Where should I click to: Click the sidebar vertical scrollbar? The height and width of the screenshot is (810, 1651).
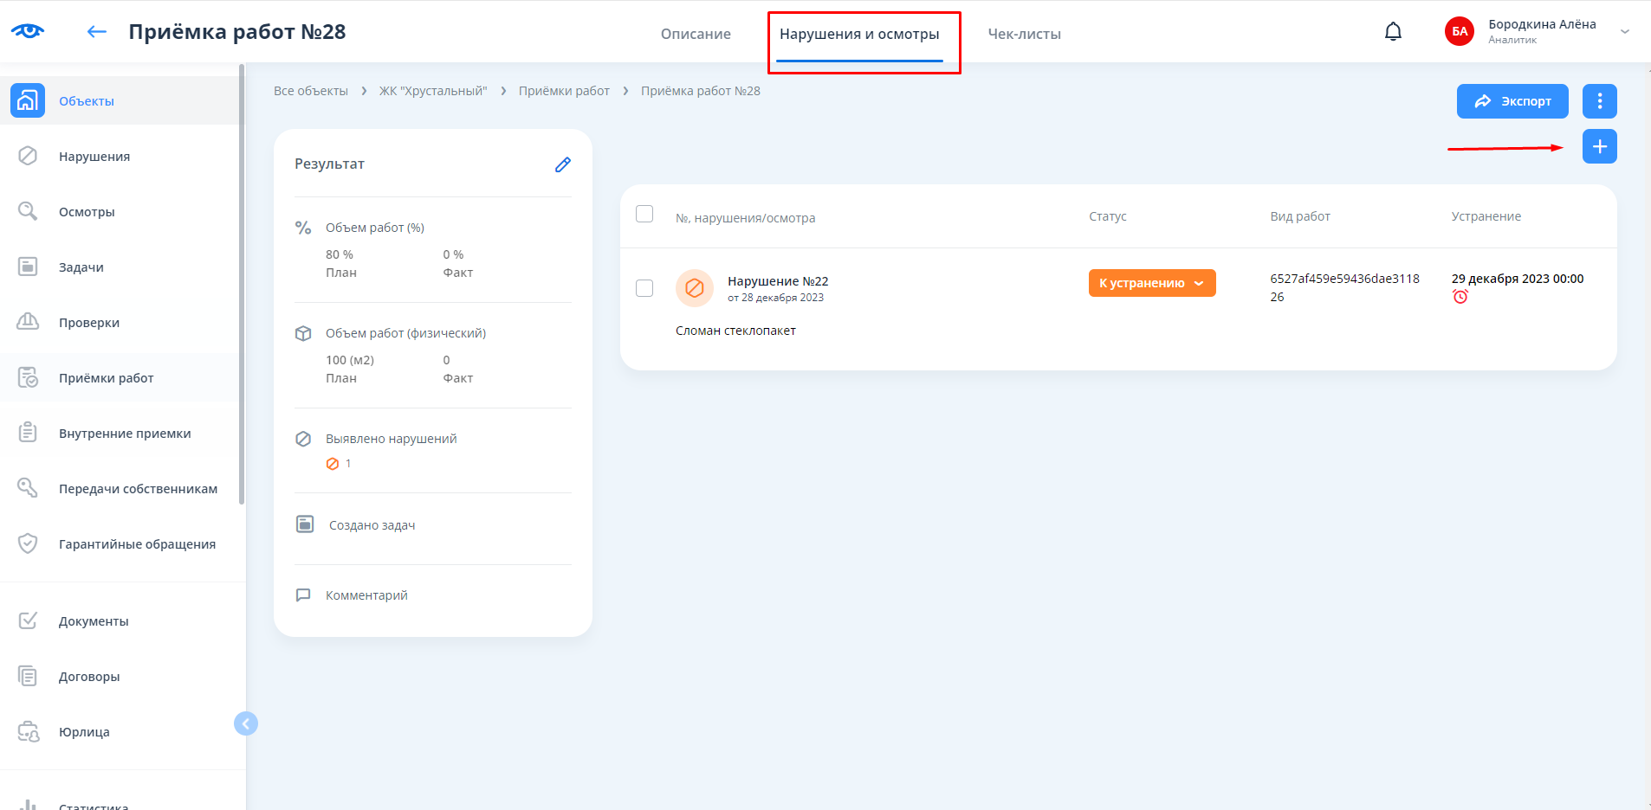coord(242,286)
